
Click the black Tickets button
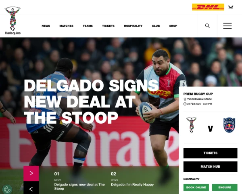pos(211,153)
